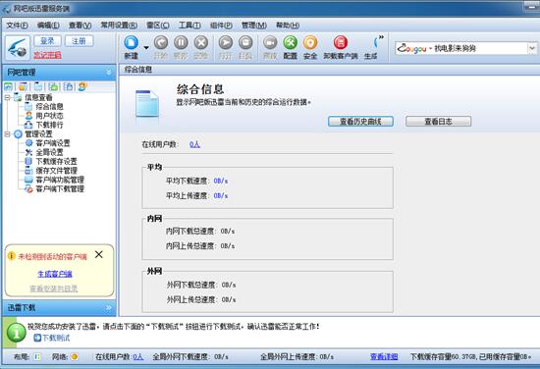Click the 查看详细 link in the status bar

coord(384,356)
